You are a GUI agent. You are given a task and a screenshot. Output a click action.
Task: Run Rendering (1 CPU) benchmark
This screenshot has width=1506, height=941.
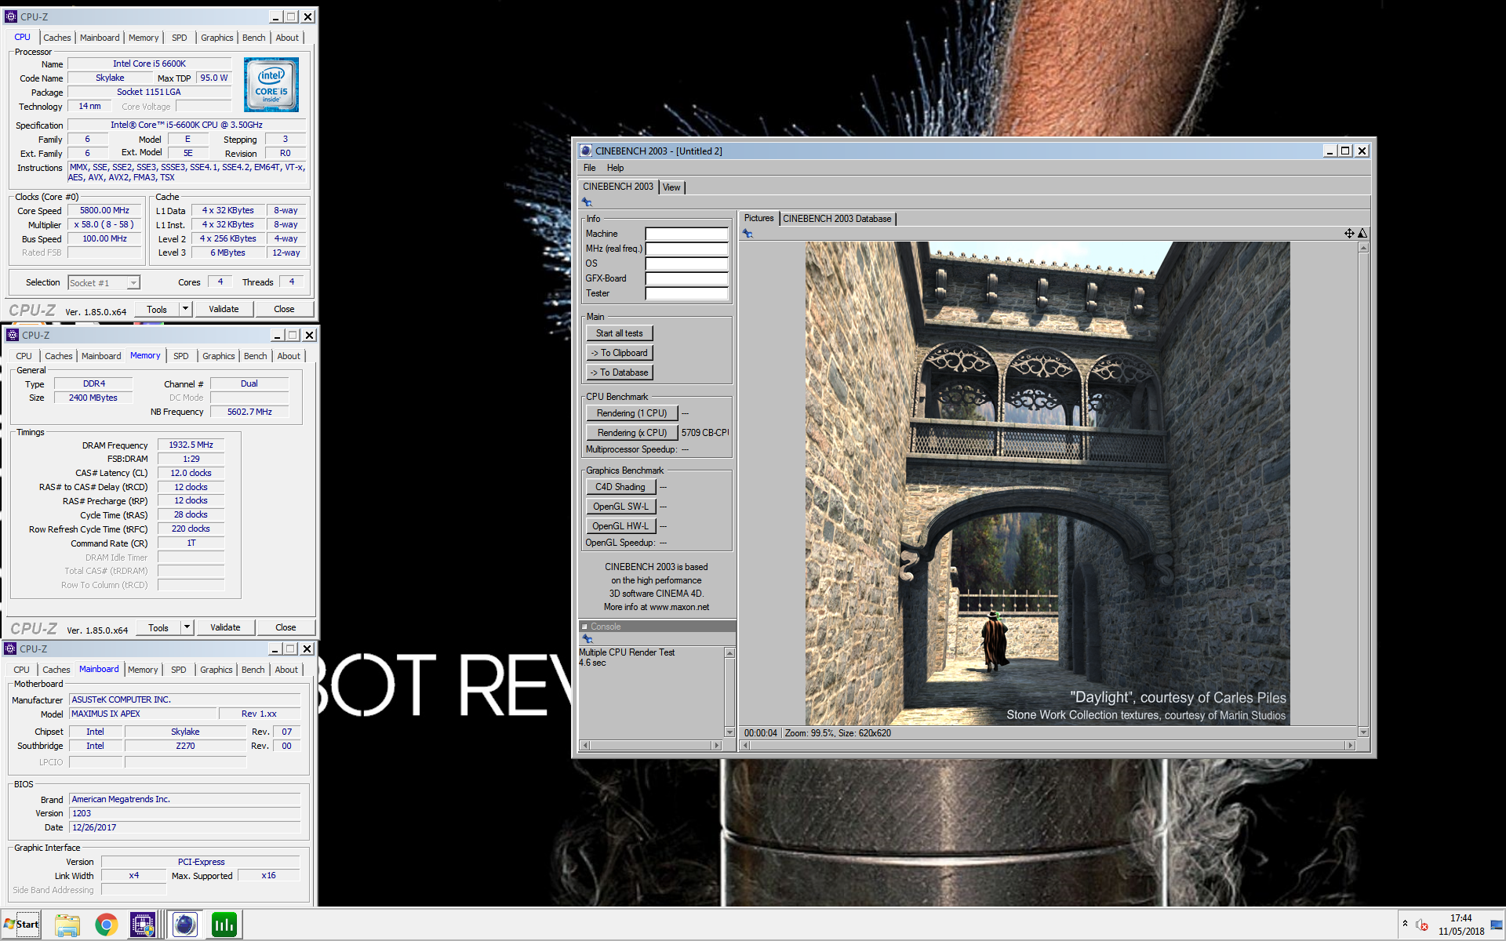click(631, 413)
